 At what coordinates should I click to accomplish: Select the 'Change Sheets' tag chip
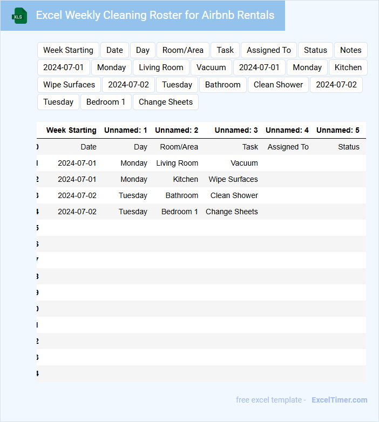[x=165, y=102]
